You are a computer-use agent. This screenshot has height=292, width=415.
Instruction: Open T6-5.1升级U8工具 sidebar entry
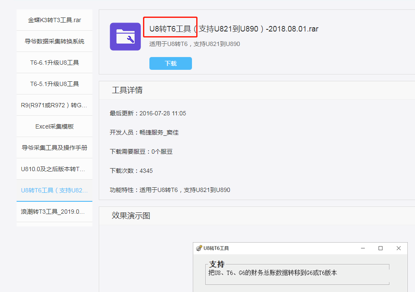tap(54, 84)
